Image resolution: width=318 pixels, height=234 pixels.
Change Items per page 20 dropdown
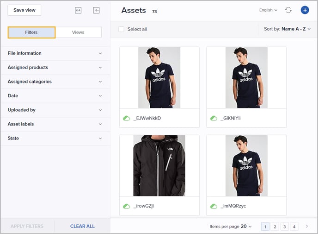pyautogui.click(x=231, y=226)
